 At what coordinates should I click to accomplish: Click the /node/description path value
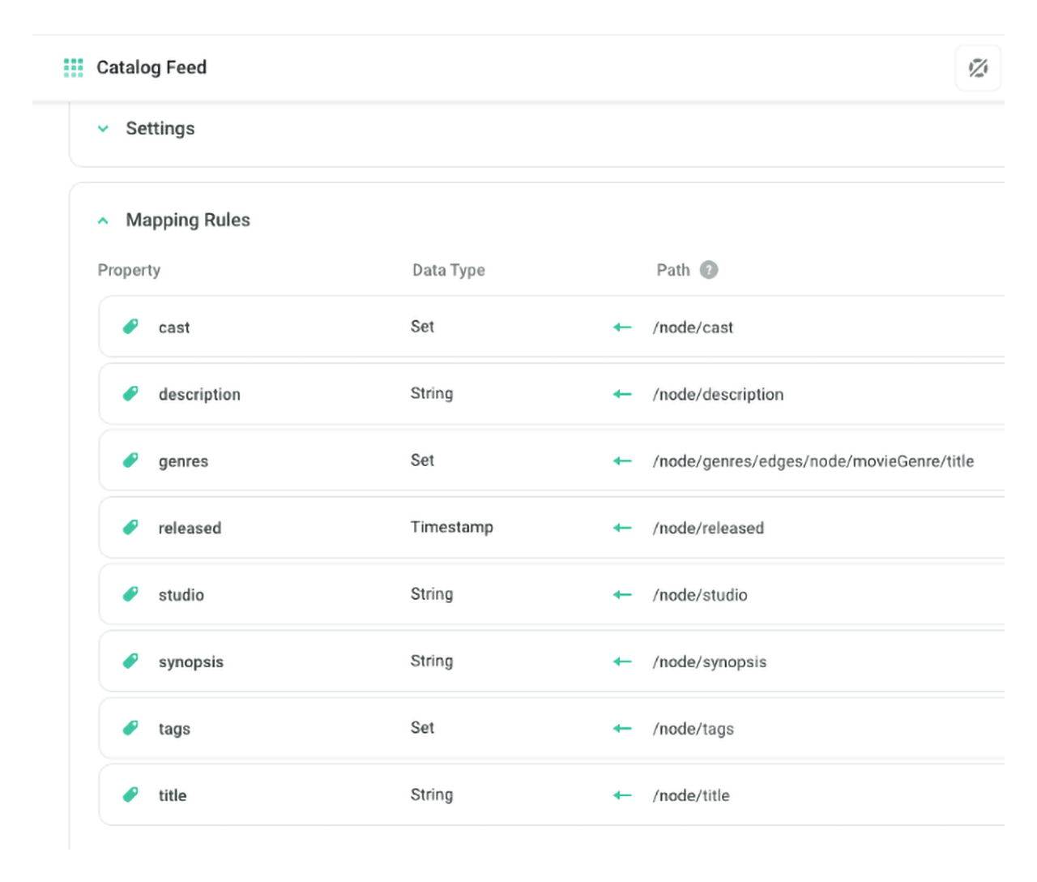pos(718,395)
